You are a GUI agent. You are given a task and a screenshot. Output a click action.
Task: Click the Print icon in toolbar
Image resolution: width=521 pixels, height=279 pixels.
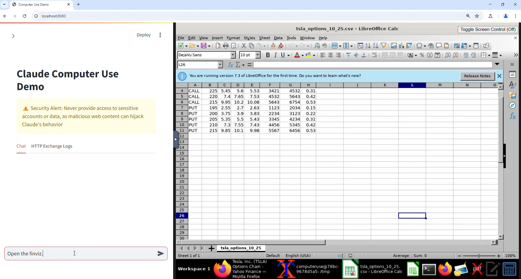[x=226, y=46]
